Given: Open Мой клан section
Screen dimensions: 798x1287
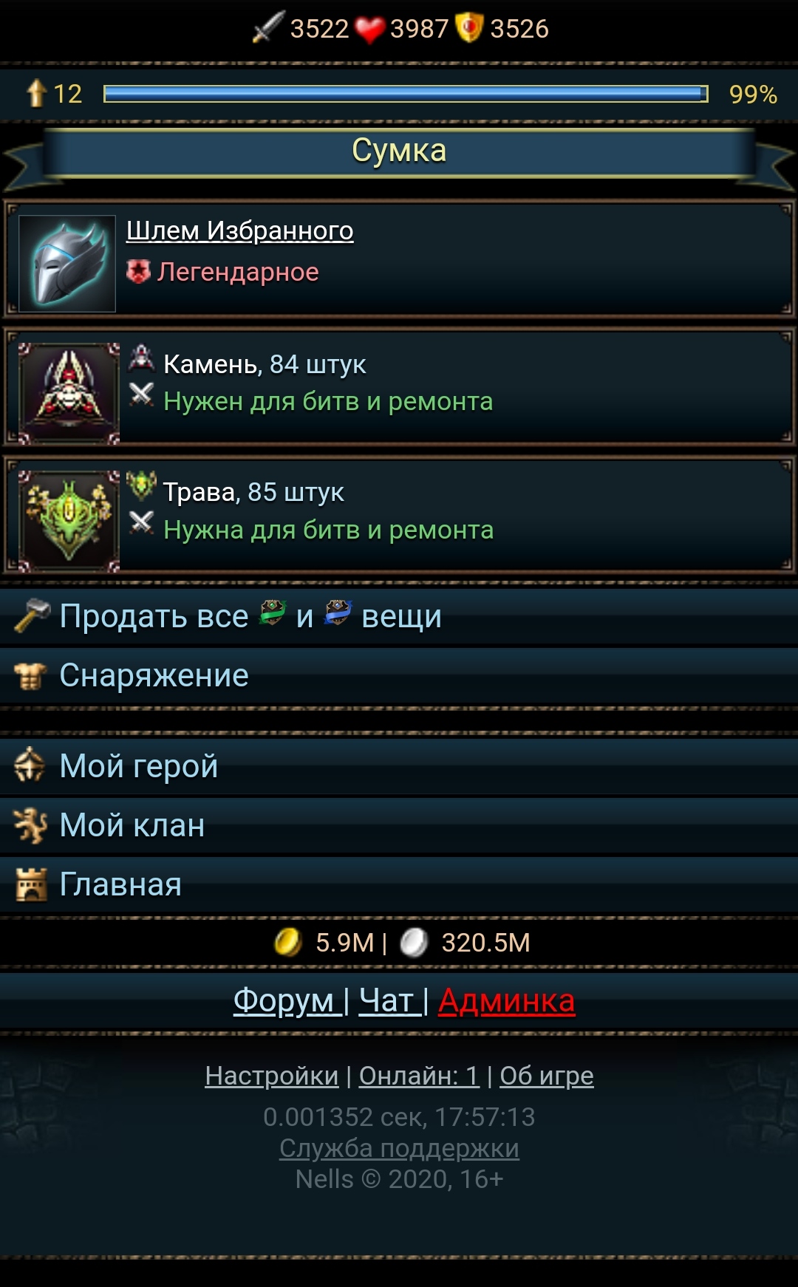Looking at the screenshot, I should pos(399,825).
